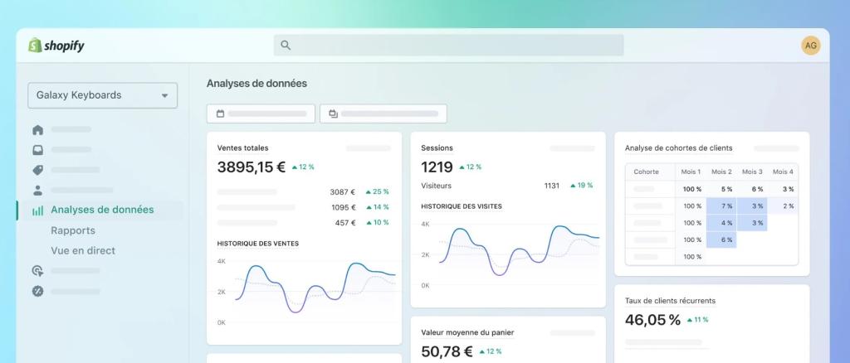Click the 2 % cohort cell

[x=783, y=206]
